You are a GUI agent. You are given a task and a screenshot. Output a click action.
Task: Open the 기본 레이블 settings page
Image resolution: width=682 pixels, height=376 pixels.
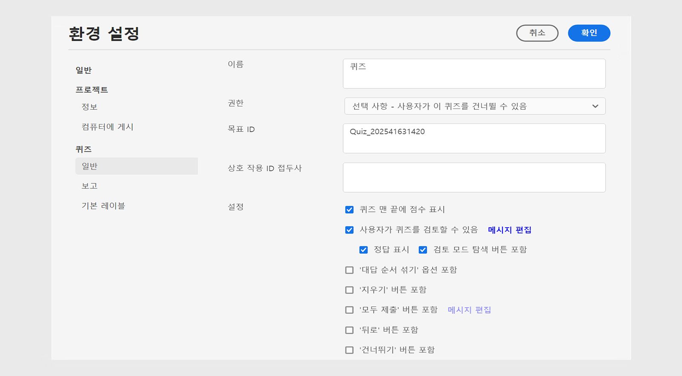tap(103, 206)
